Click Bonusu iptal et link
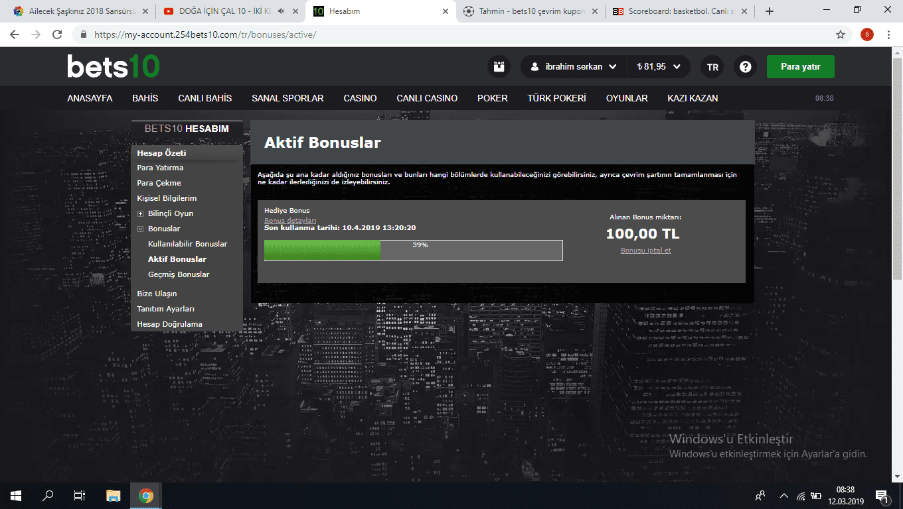The image size is (903, 509). (x=645, y=251)
